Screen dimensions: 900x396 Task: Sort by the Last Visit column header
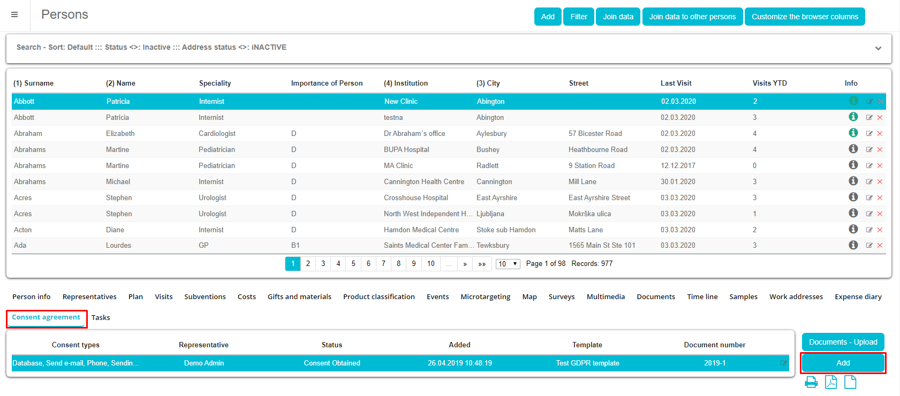click(676, 83)
